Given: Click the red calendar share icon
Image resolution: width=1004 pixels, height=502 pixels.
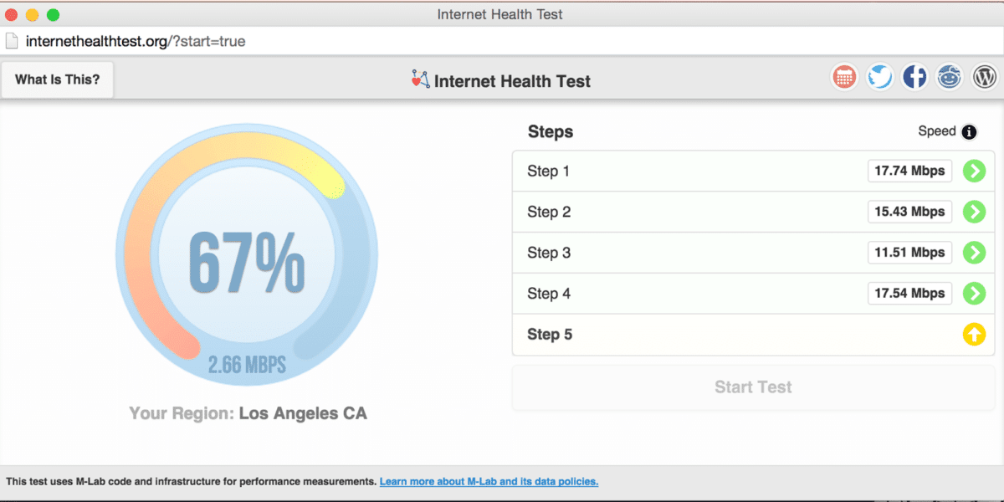Looking at the screenshot, I should click(x=844, y=76).
